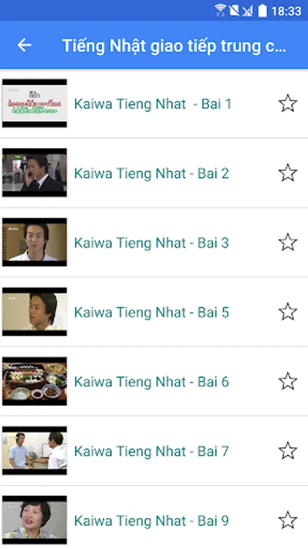Image resolution: width=308 pixels, height=549 pixels.
Task: Open Bai 2 thumbnail with man on phone
Action: coord(35,173)
